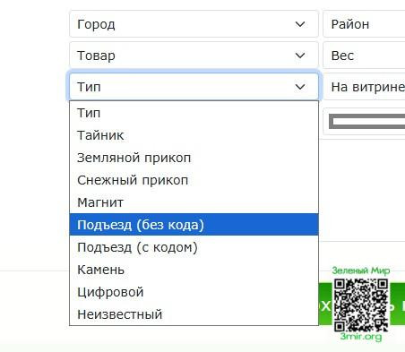
Task: Click the QR code image
Action: [361, 305]
